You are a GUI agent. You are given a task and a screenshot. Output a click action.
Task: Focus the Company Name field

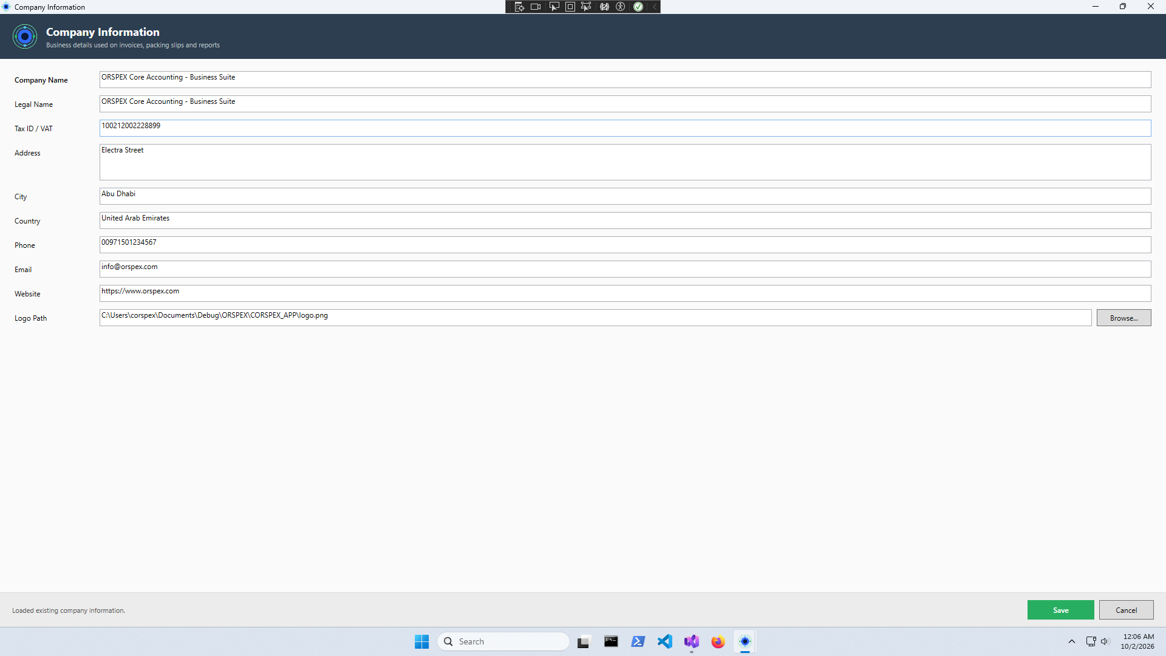[625, 80]
